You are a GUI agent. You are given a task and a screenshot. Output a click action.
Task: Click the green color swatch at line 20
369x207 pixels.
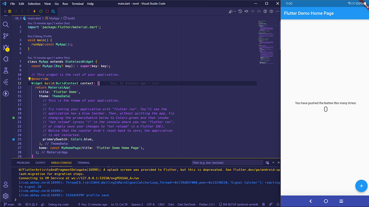(13, 118)
